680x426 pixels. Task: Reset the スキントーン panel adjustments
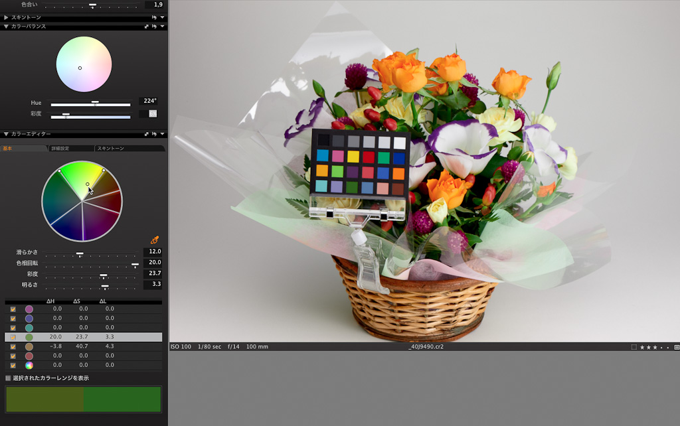click(x=154, y=17)
